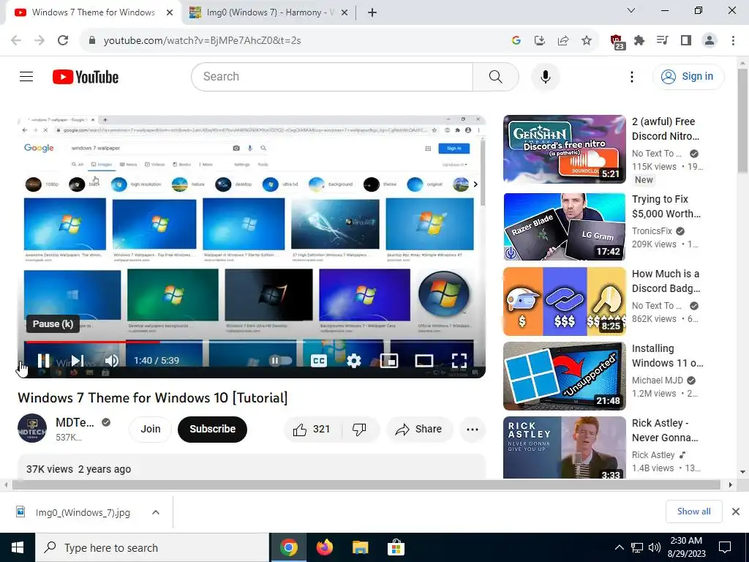Seek on the red video progress bar
The image size is (749, 562).
coord(93,342)
